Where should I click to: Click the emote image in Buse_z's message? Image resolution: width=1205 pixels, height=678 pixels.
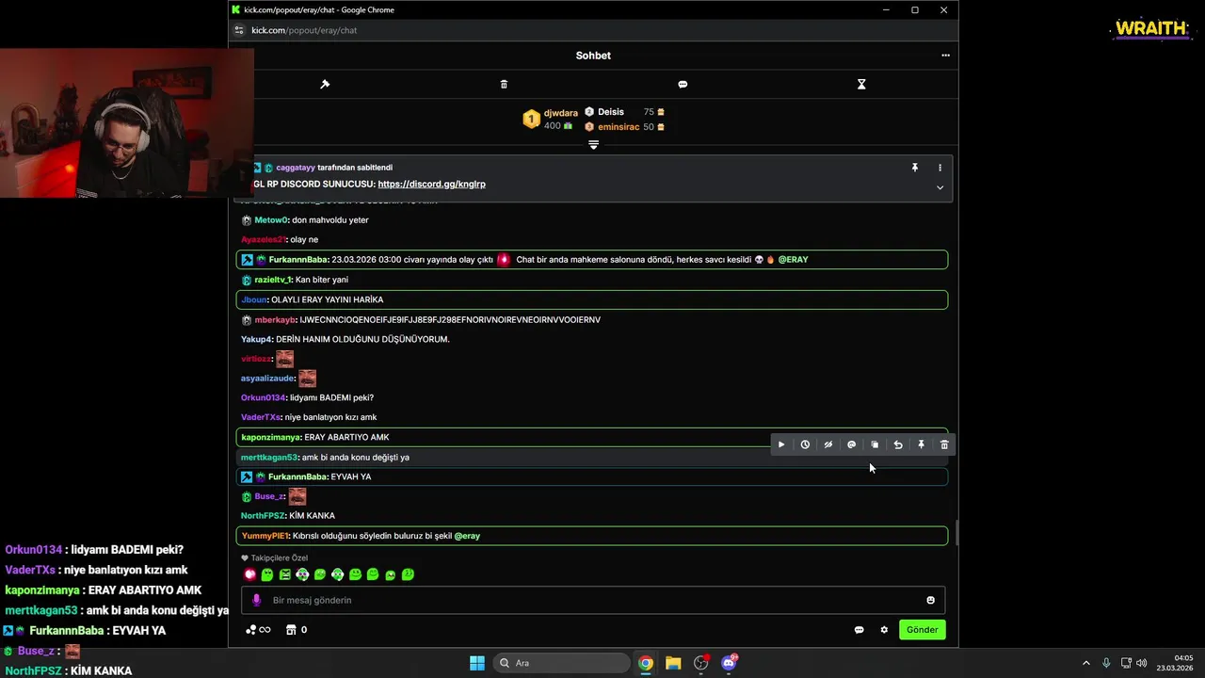297,496
